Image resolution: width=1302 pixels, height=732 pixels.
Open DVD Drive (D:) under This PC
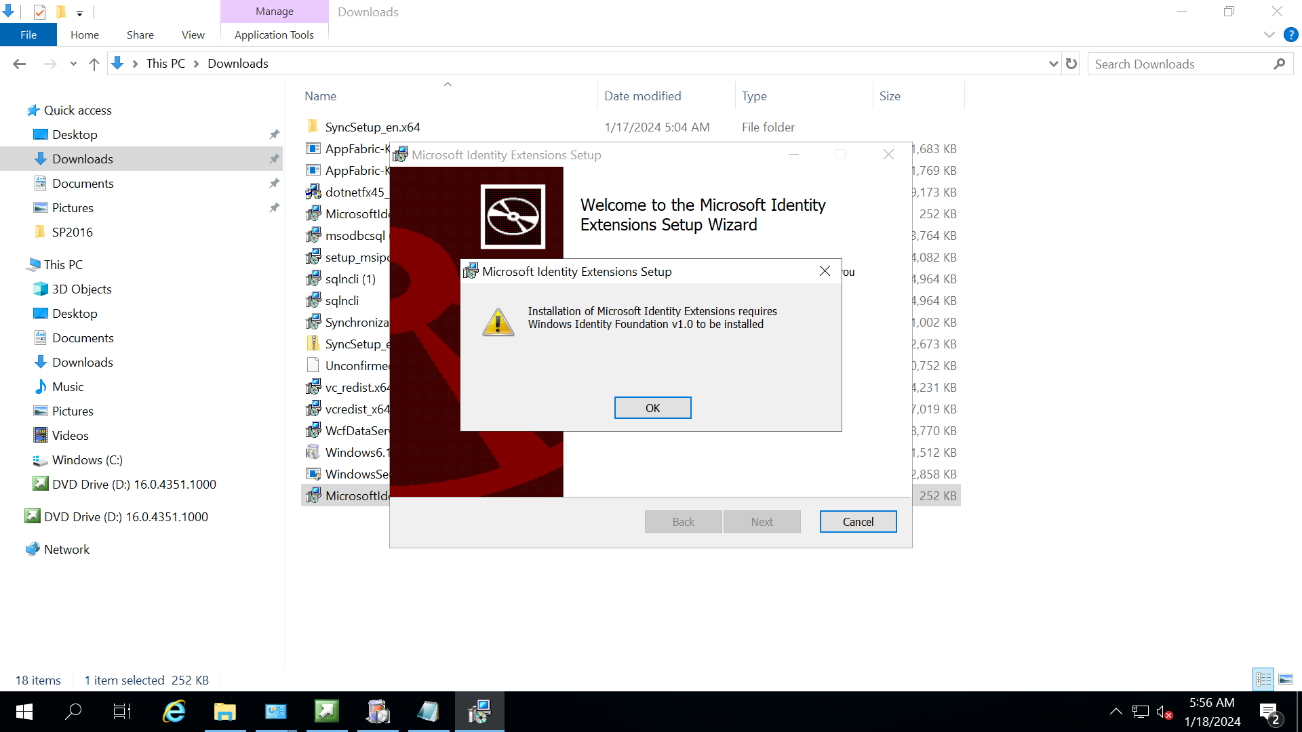click(x=134, y=485)
